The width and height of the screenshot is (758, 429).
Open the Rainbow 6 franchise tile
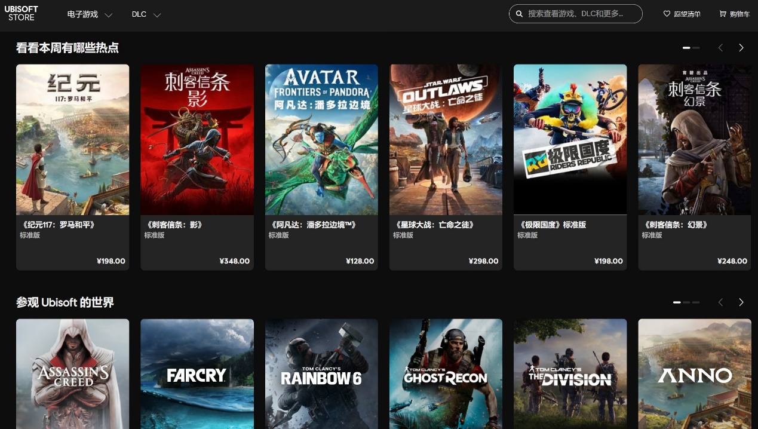(321, 374)
